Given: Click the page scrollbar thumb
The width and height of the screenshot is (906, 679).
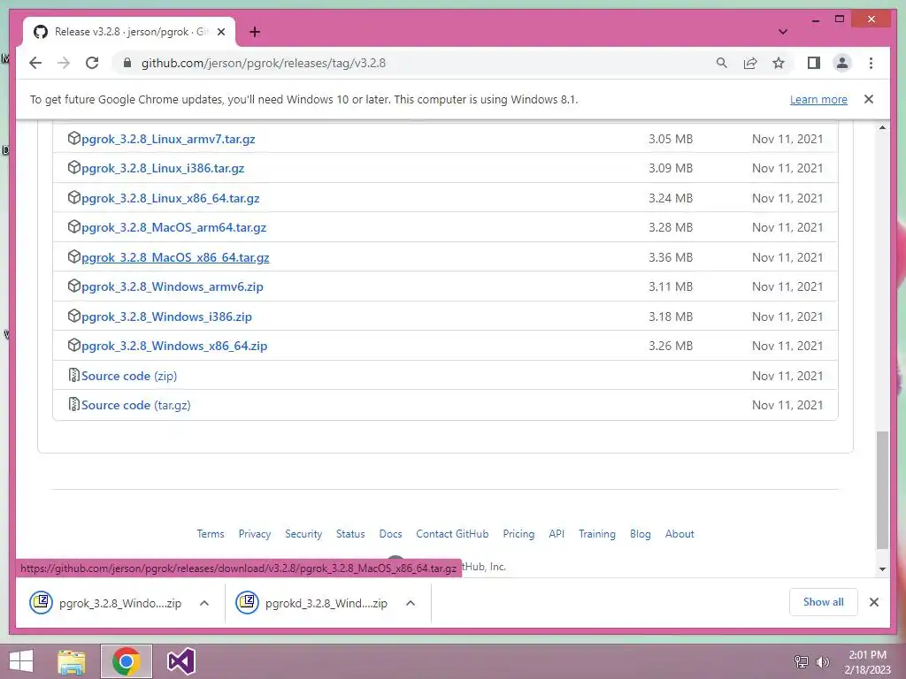Looking at the screenshot, I should point(882,490).
